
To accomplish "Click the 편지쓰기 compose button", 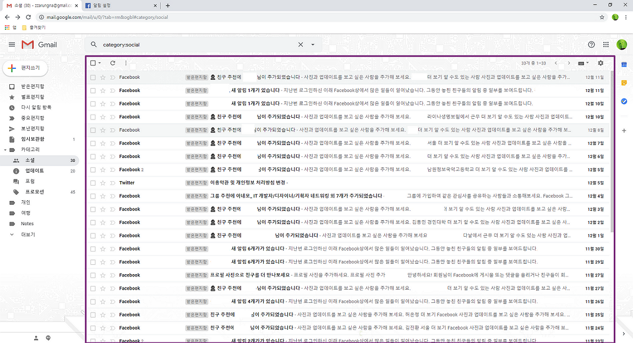I will tap(25, 68).
